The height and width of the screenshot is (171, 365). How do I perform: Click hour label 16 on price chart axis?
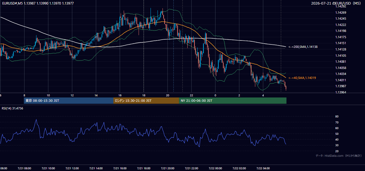120,95
